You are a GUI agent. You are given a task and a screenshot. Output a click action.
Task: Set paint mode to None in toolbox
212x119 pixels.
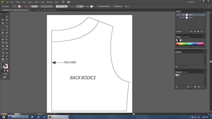point(8,71)
